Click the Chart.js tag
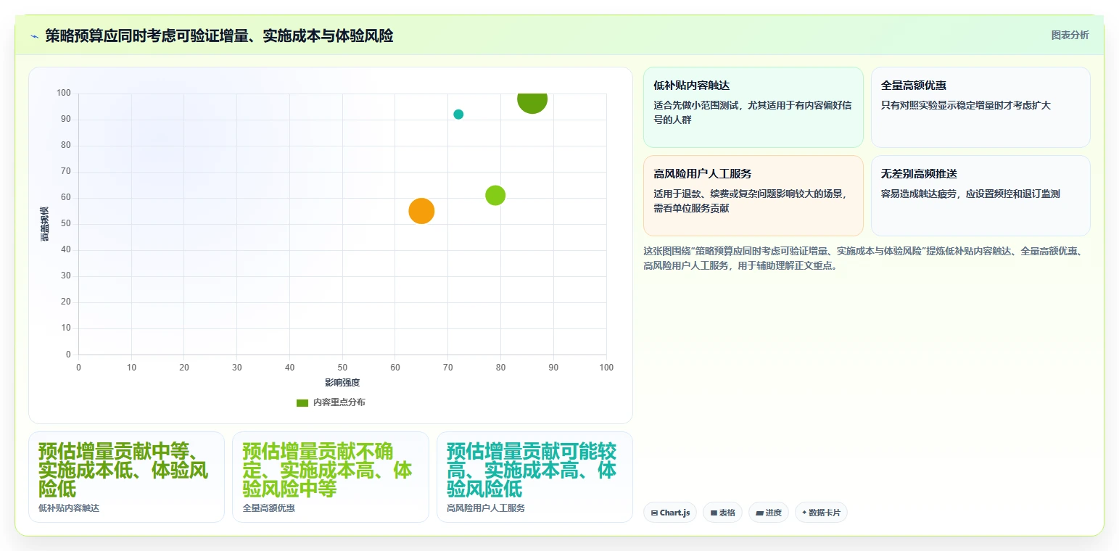The width and height of the screenshot is (1119, 551). [x=670, y=513]
